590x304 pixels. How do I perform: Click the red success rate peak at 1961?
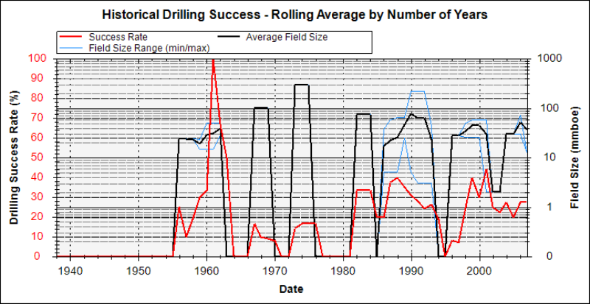point(213,60)
